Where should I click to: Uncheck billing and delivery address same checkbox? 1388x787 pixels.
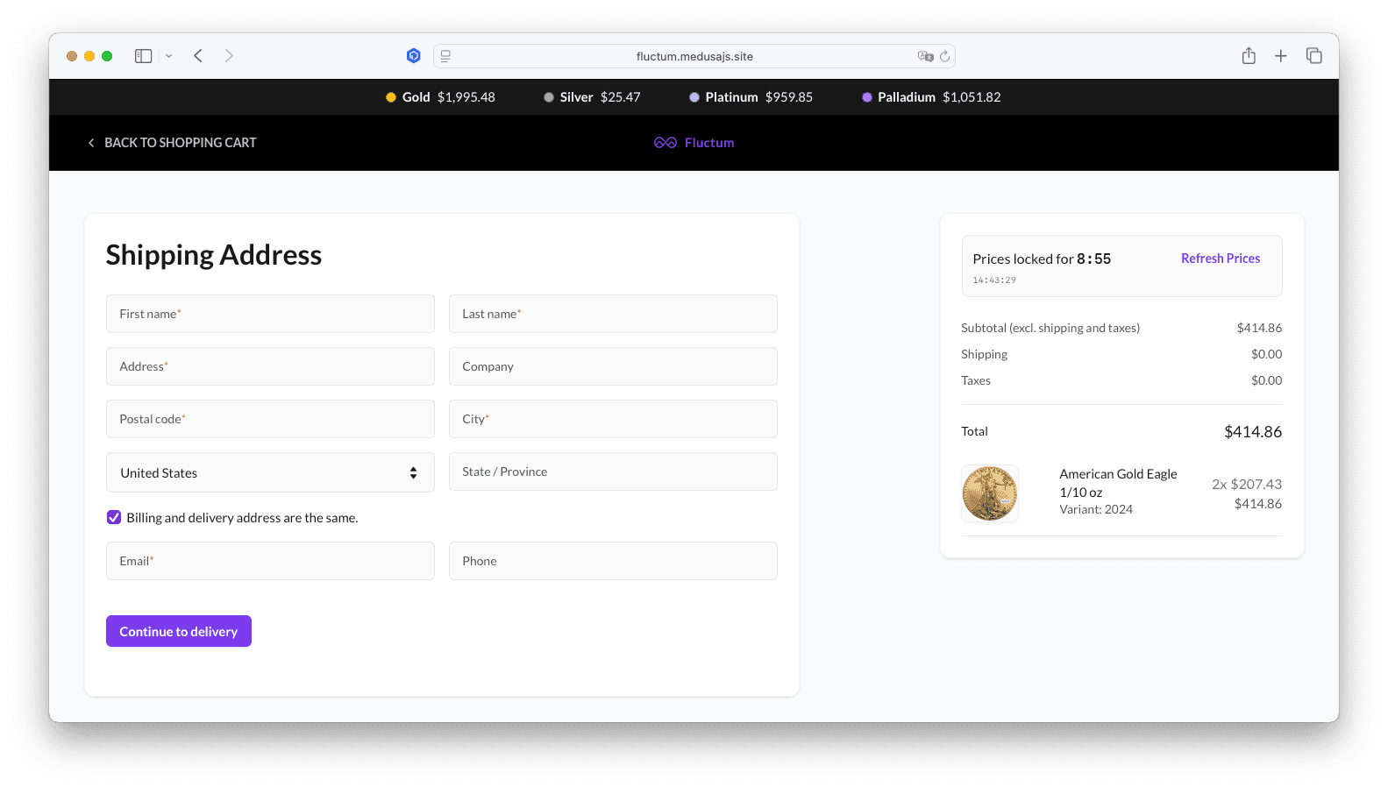click(x=114, y=517)
